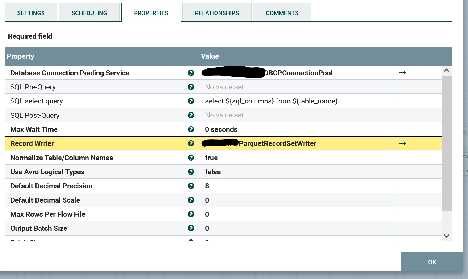The image size is (468, 279).
Task: Edit the SQL select query value
Action: (x=296, y=101)
